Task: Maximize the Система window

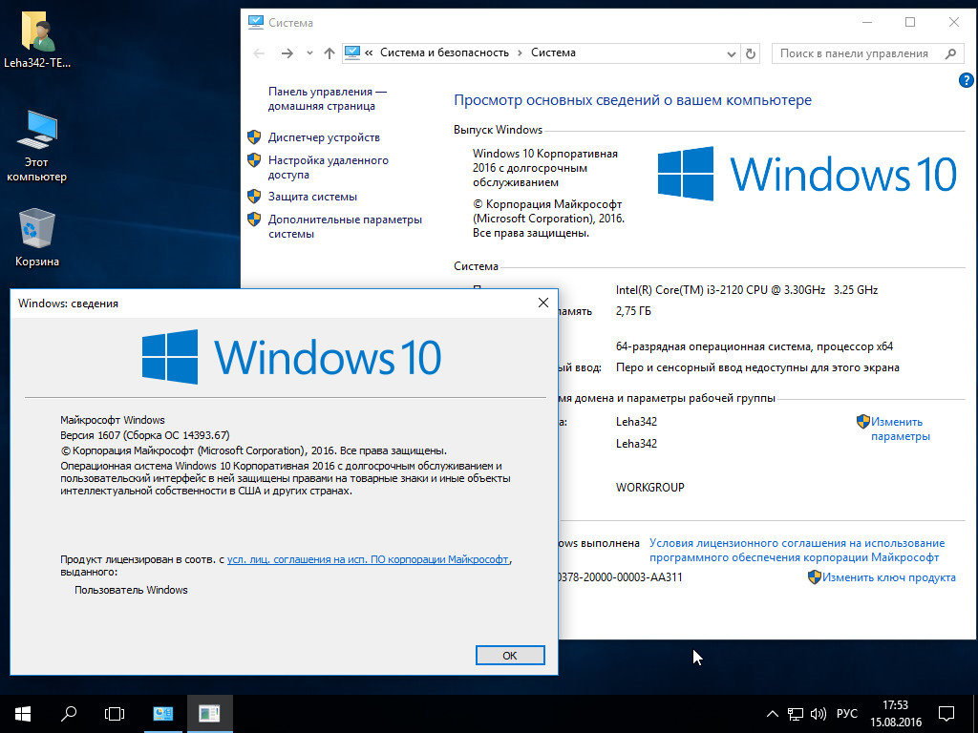Action: (910, 23)
